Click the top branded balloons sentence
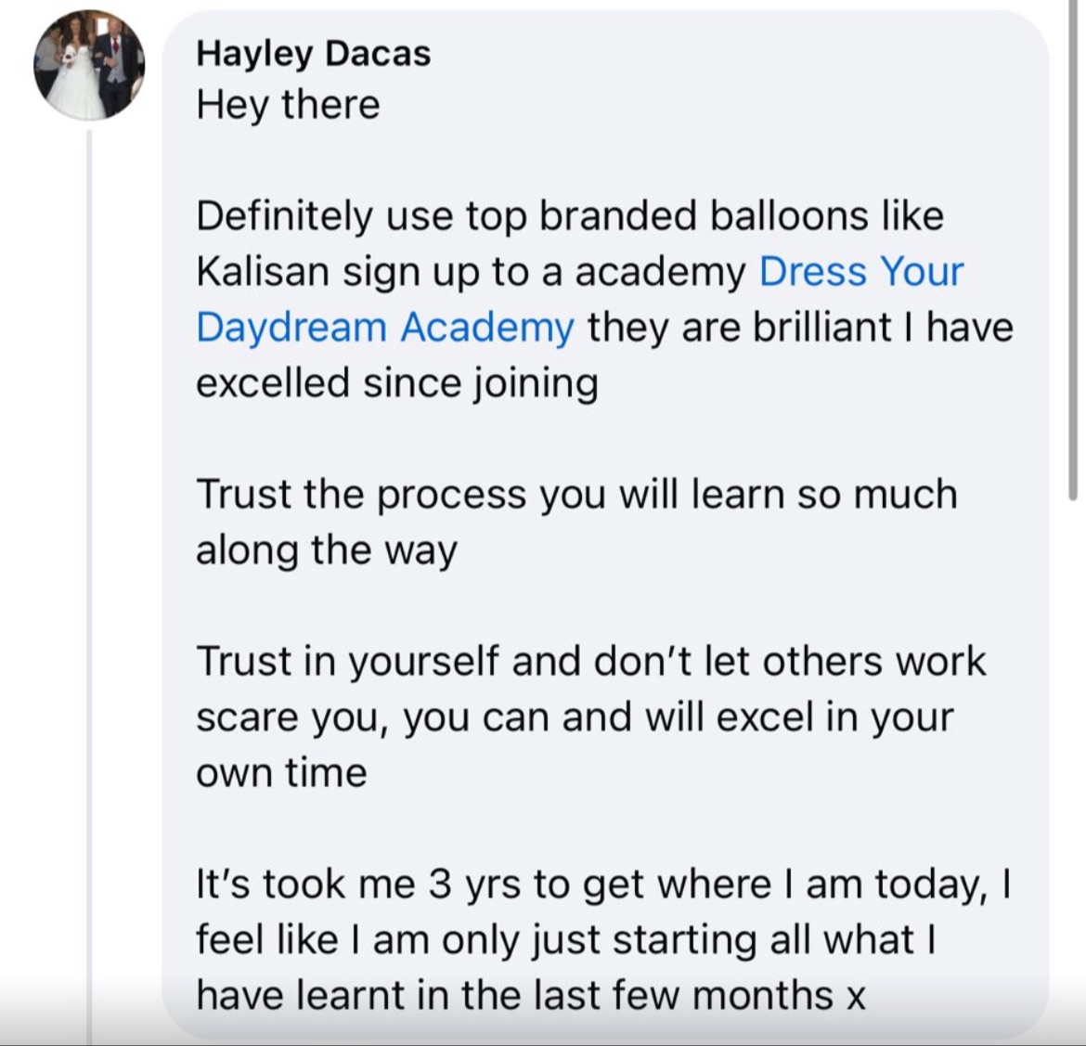The width and height of the screenshot is (1086, 1046). 570,215
